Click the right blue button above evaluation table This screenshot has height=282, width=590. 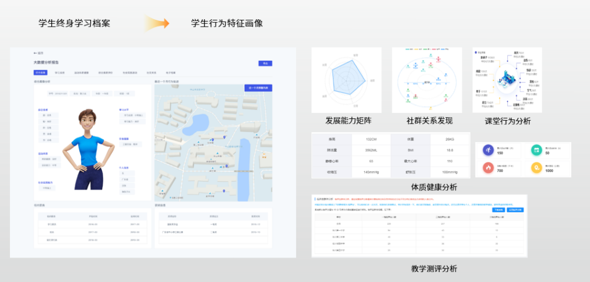[x=515, y=210]
